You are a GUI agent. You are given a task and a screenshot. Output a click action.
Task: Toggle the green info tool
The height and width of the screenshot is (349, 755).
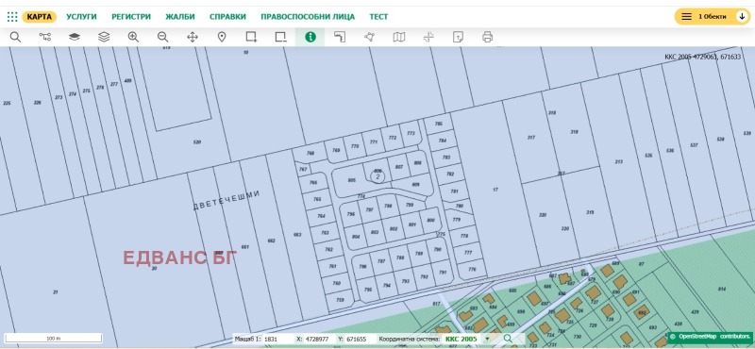click(310, 37)
